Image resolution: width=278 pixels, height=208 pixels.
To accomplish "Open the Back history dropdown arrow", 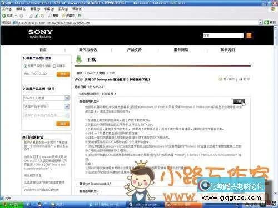I will coord(16,16).
